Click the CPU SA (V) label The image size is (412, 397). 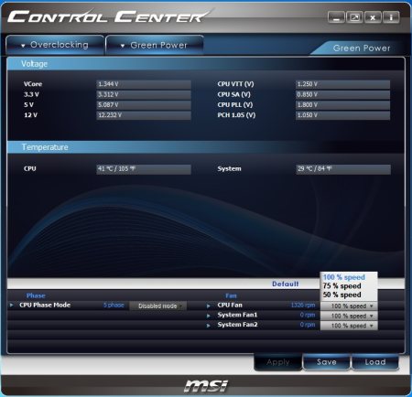coord(234,94)
